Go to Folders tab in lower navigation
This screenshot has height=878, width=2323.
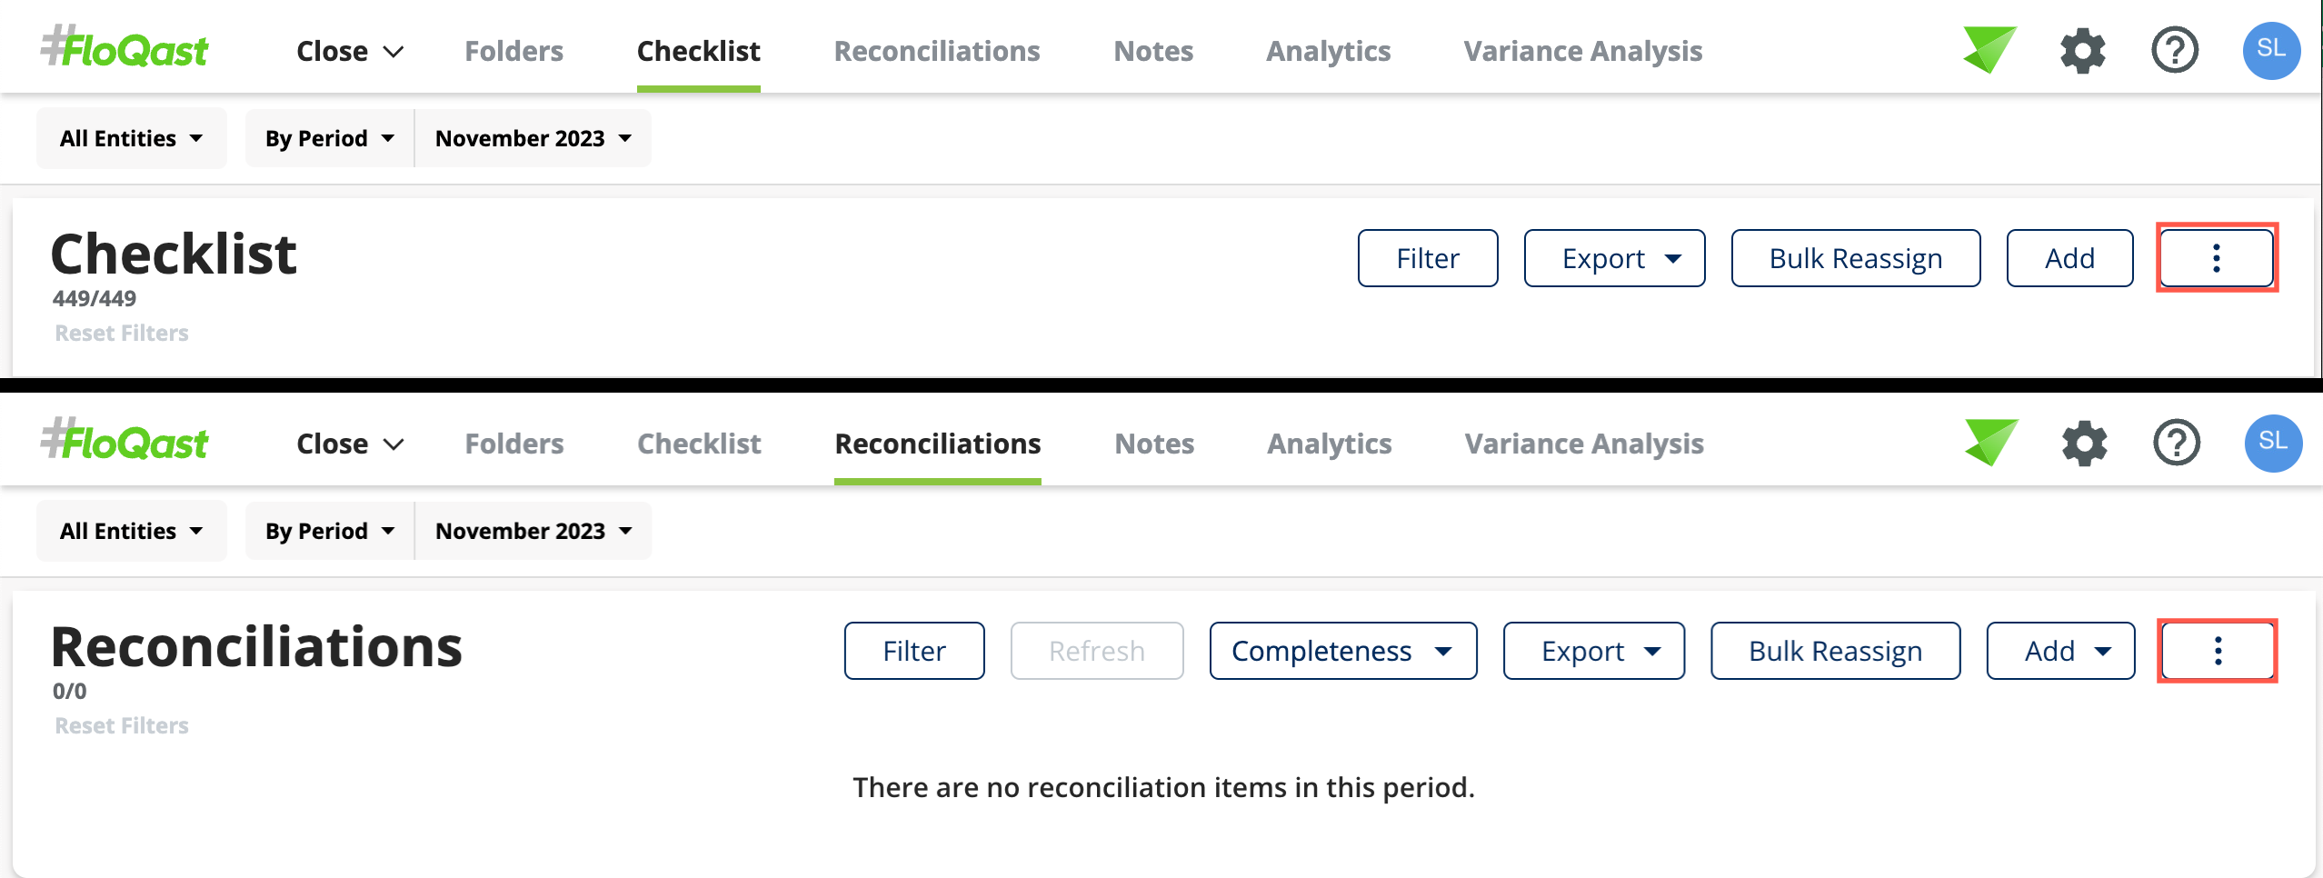tap(514, 444)
